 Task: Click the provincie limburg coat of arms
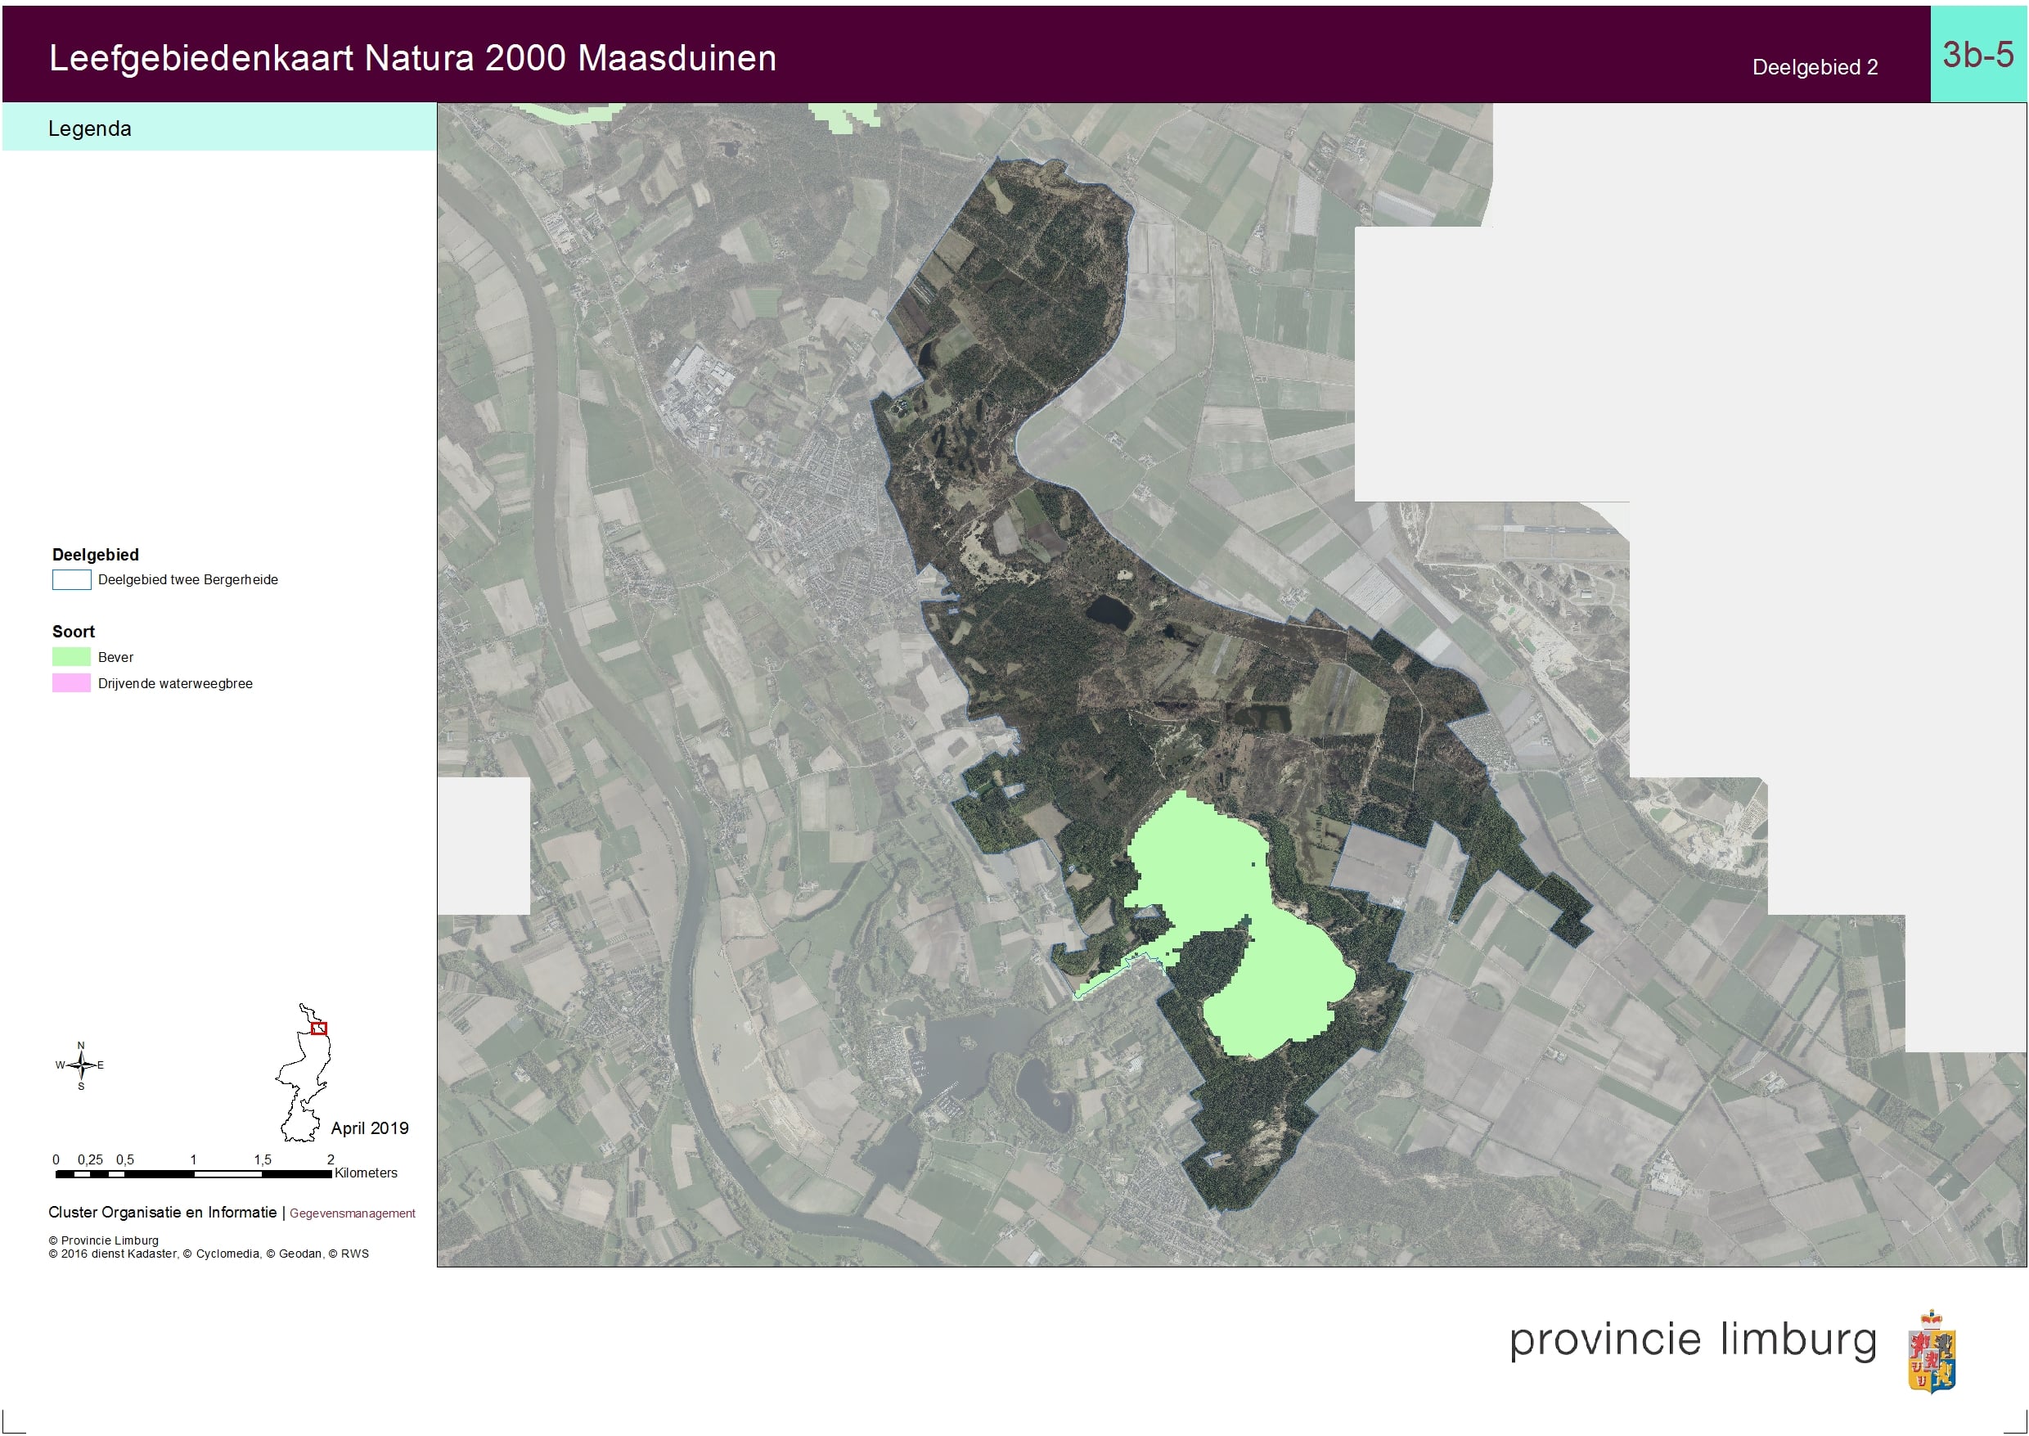[1930, 1351]
